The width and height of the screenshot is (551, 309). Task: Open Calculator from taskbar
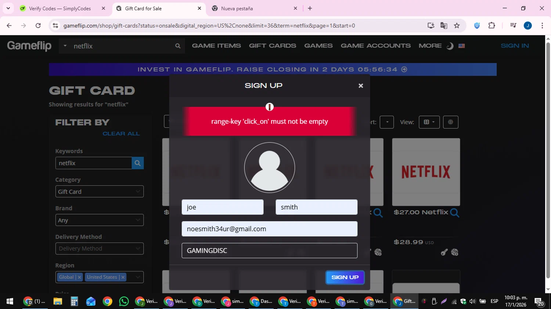pos(74,301)
